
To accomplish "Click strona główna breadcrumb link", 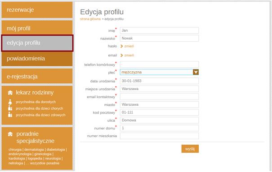I will [90, 19].
